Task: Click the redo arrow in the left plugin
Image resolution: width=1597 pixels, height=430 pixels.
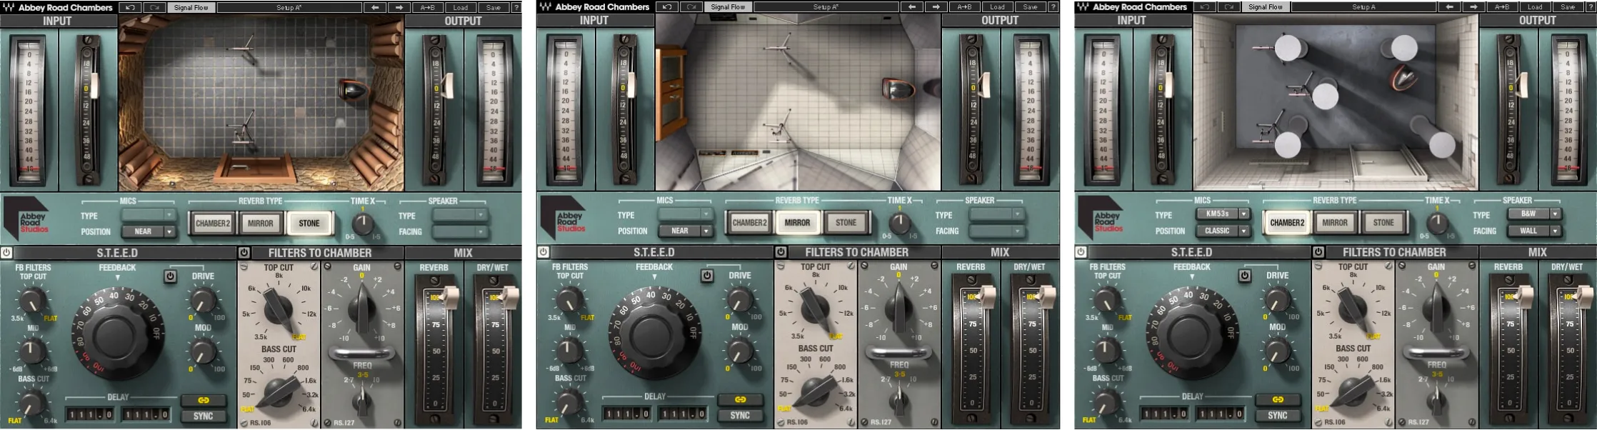Action: coord(154,7)
